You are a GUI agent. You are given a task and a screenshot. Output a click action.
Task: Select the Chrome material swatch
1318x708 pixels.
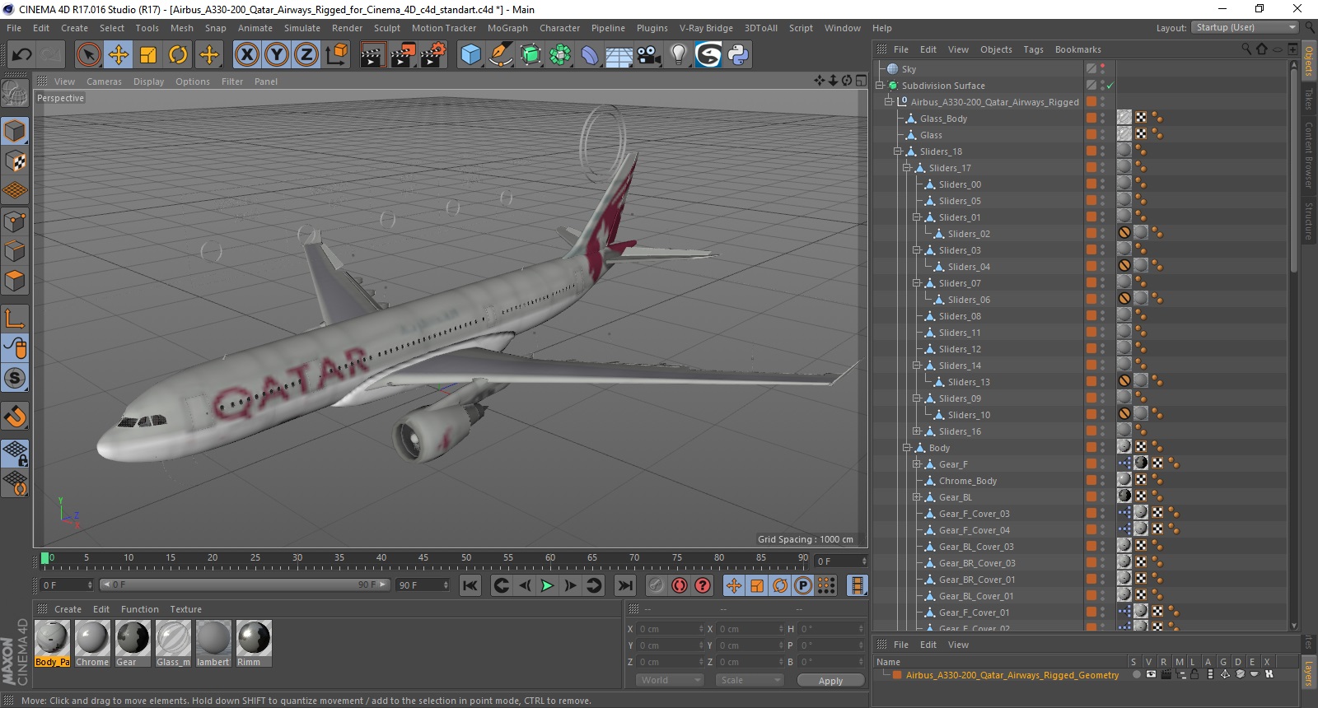[92, 643]
